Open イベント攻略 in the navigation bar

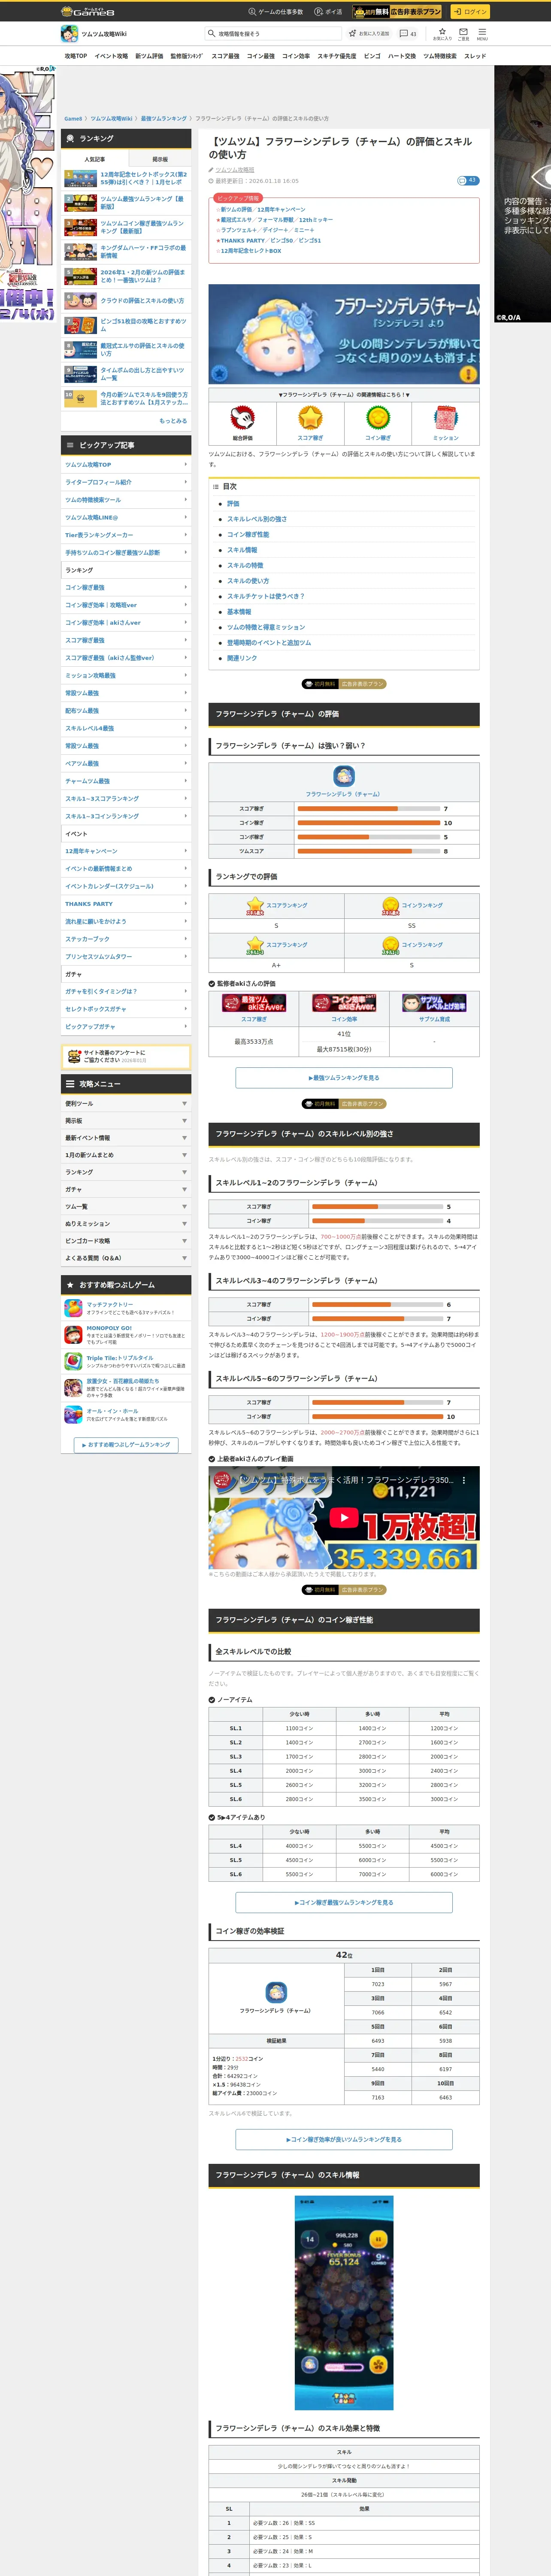pos(111,56)
